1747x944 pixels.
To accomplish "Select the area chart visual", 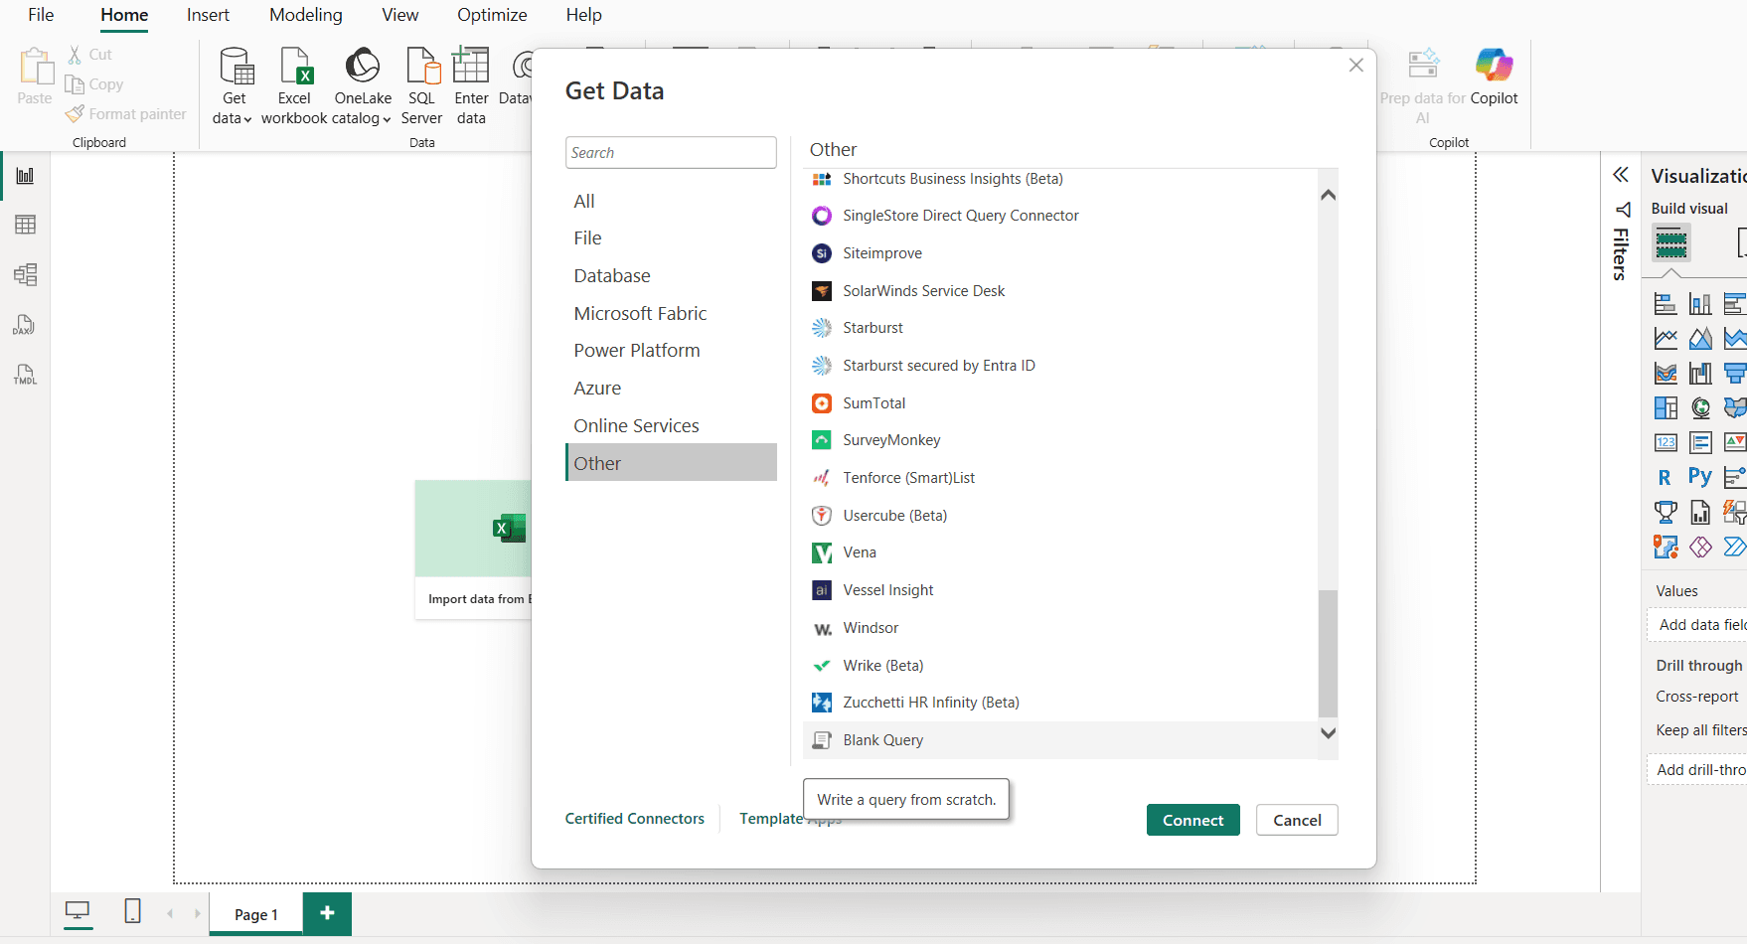I will pos(1700,339).
